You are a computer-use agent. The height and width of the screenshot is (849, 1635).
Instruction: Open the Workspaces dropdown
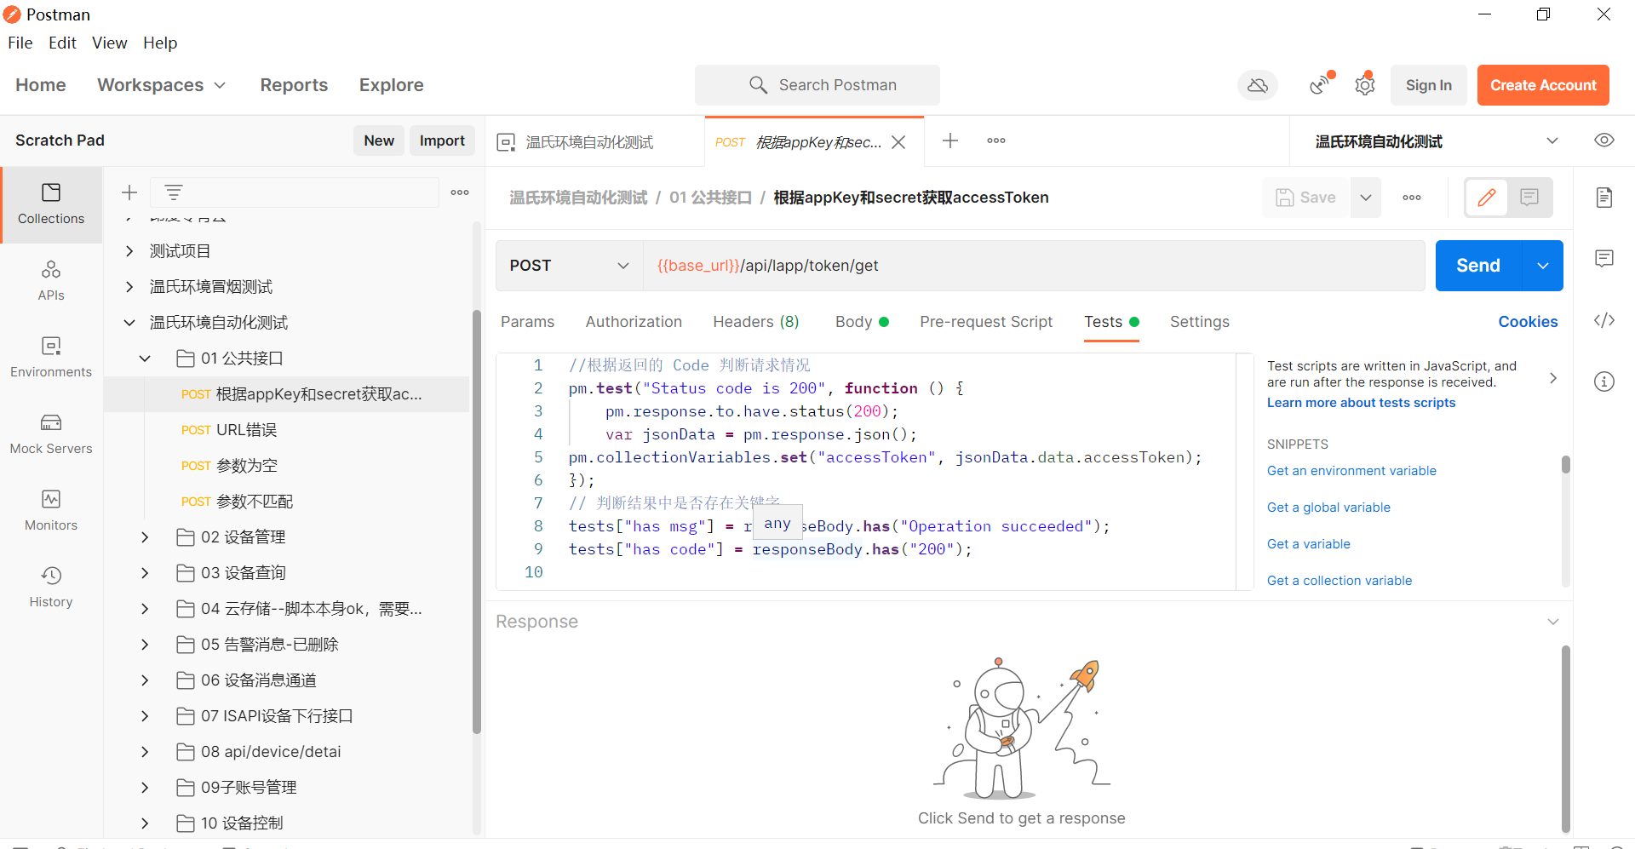(161, 85)
